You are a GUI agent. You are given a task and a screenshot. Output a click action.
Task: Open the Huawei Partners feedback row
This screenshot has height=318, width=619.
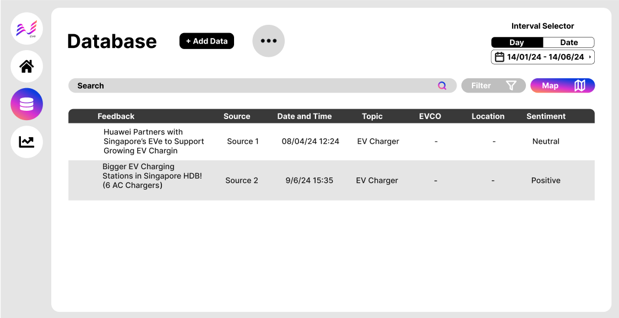coord(154,141)
